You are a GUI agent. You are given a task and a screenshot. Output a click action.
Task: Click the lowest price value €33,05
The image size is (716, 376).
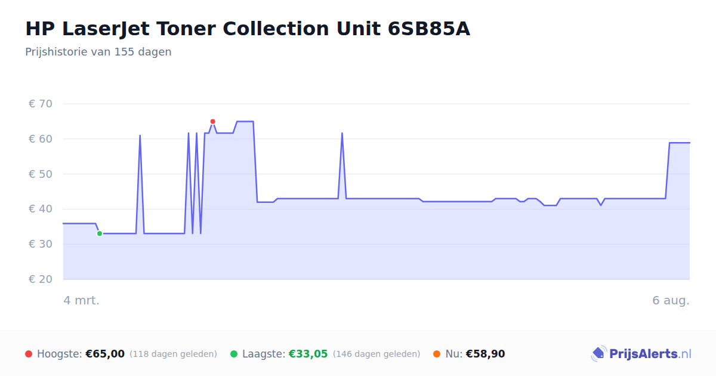(x=308, y=354)
